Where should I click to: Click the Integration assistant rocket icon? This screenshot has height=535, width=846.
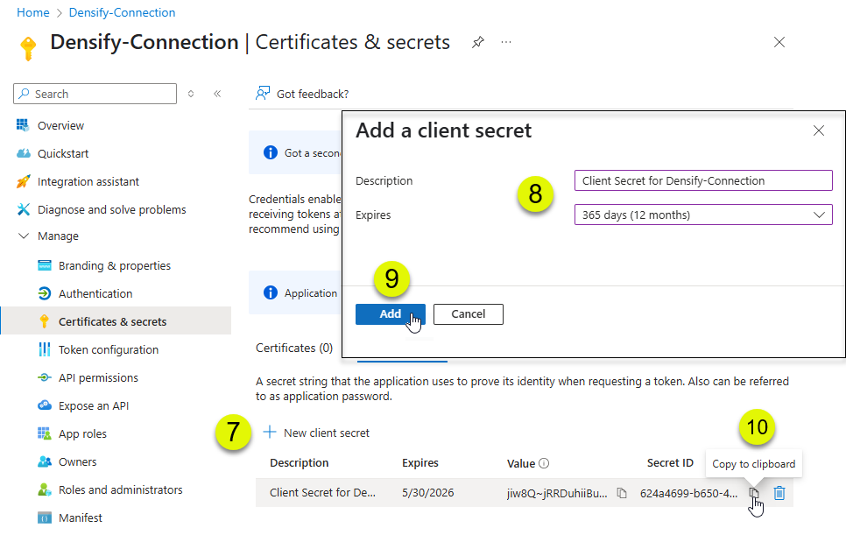point(23,182)
